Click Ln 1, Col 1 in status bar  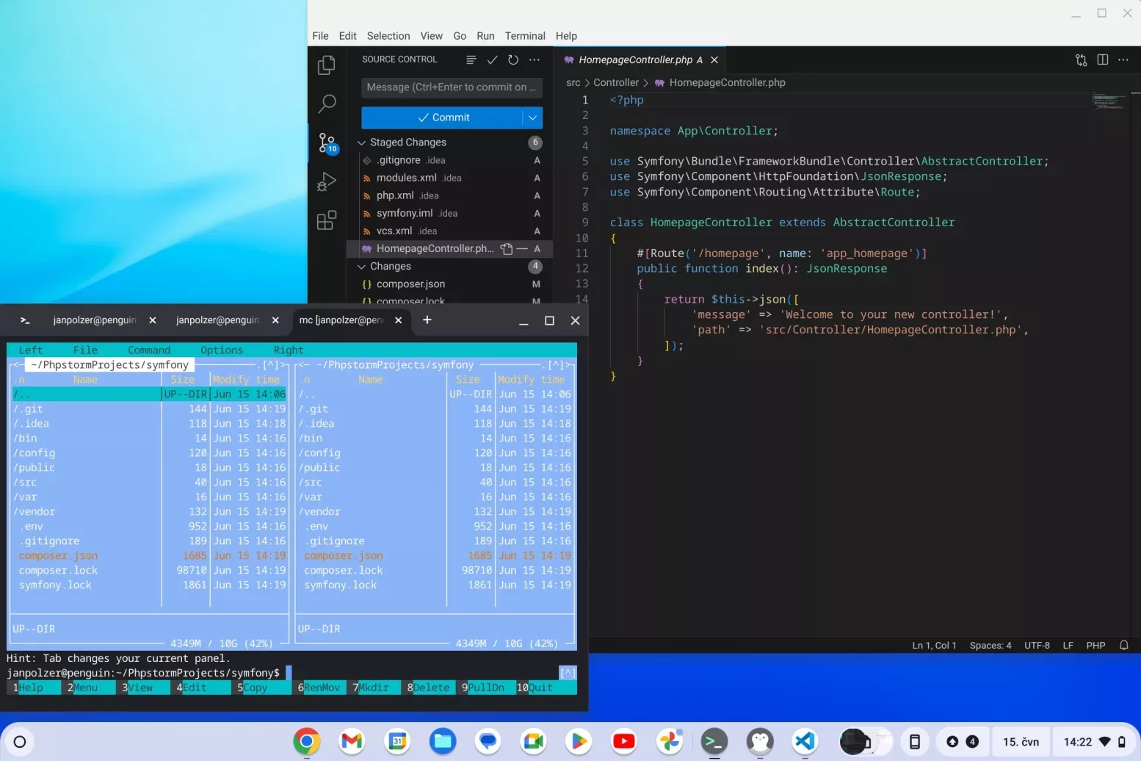point(934,645)
